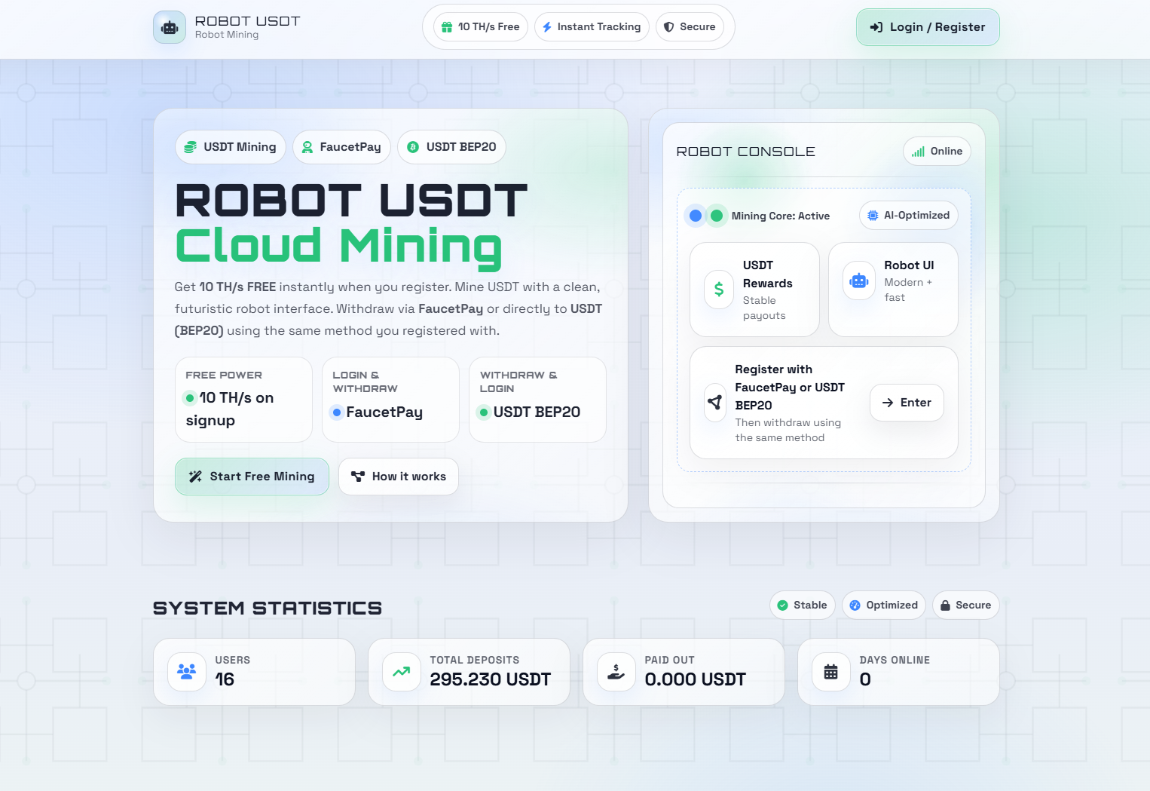The width and height of the screenshot is (1150, 791).
Task: Click the Start Free Mining button
Action: coord(252,476)
